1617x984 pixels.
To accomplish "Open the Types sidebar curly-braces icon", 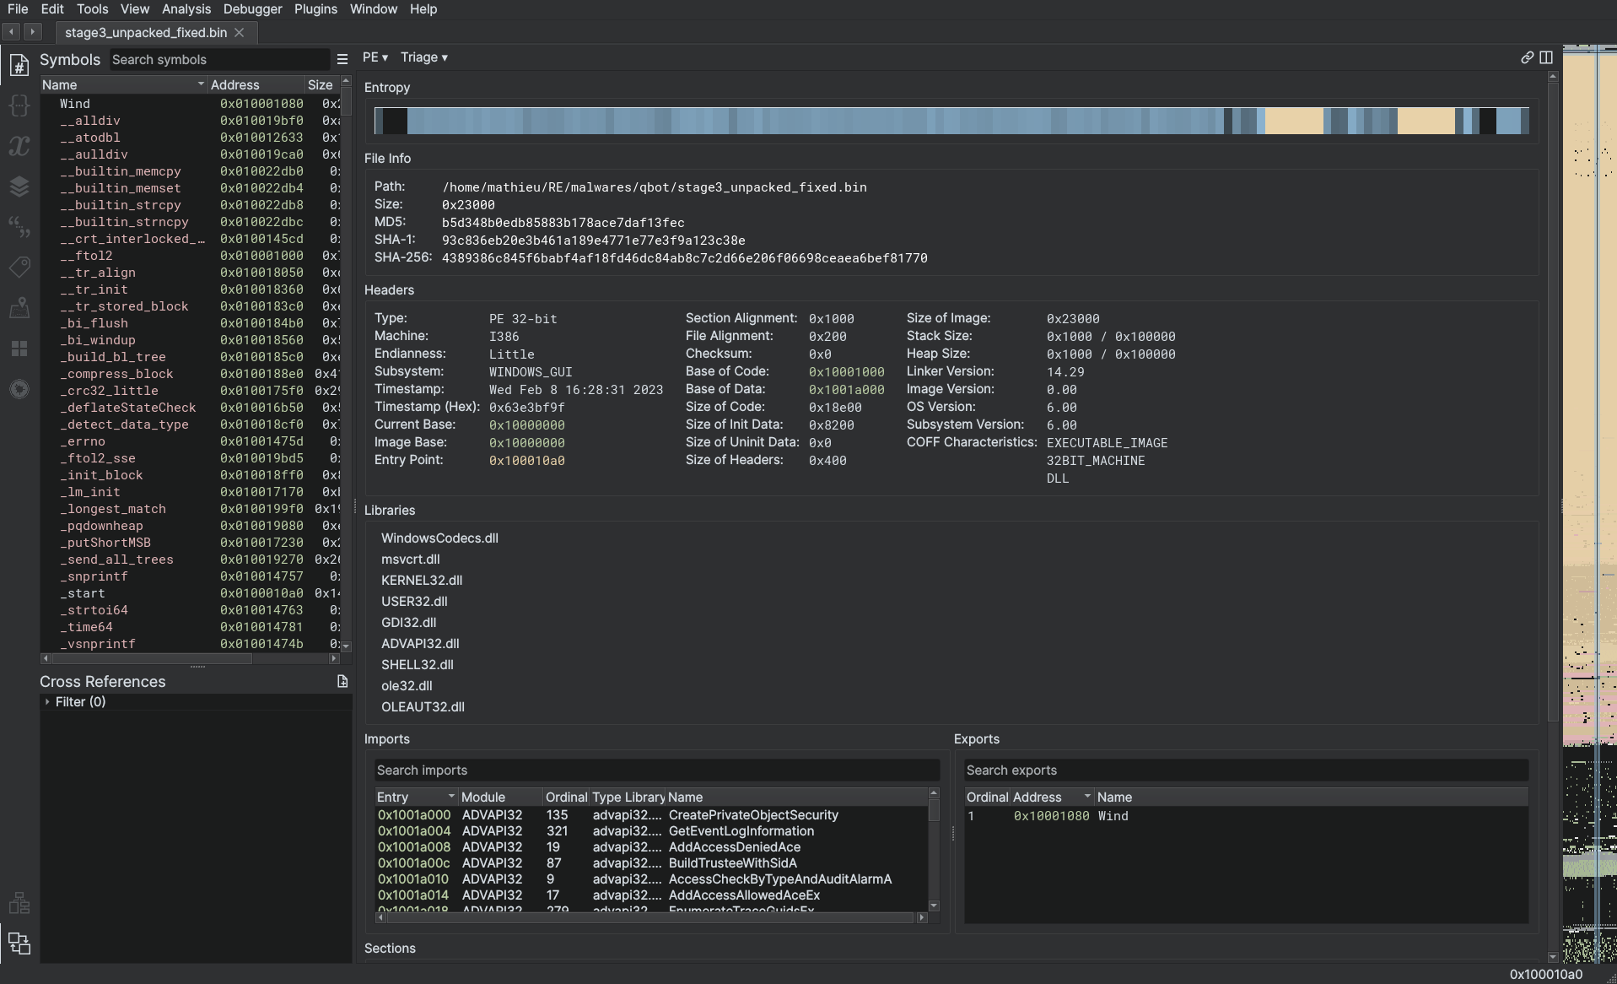I will 19,105.
